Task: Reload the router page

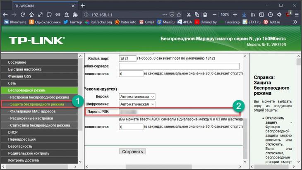Action: click(23, 14)
